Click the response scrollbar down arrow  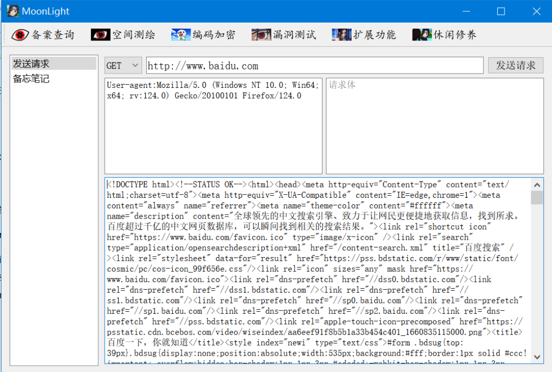tap(537, 357)
